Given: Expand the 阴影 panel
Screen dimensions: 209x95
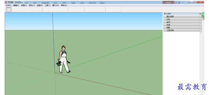Looking at the screenshot, I should coord(183,28).
